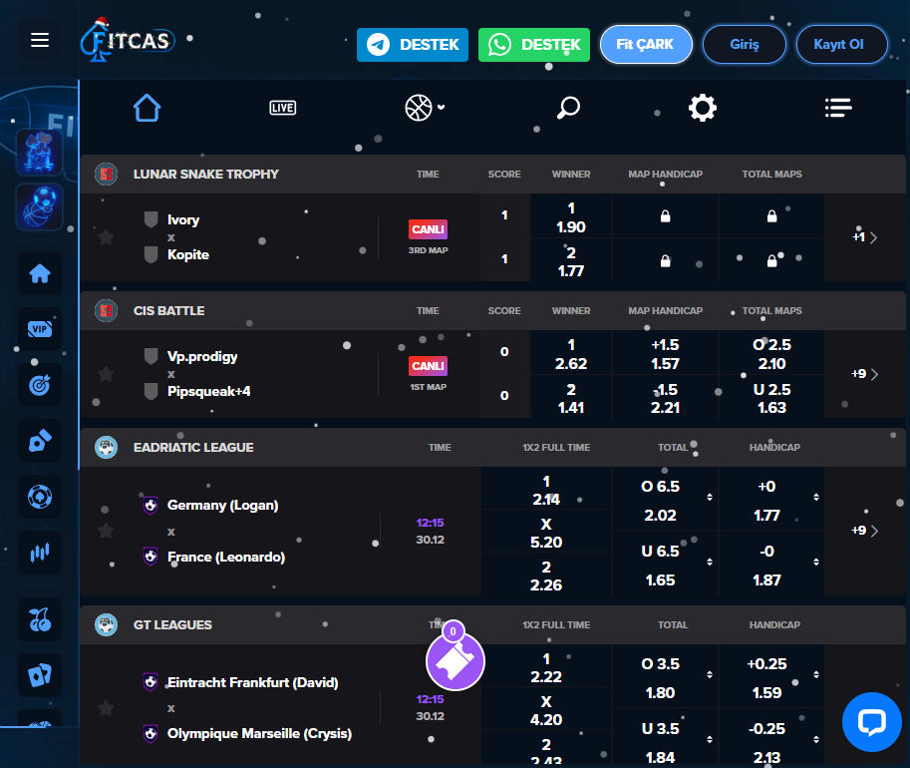The width and height of the screenshot is (910, 768).
Task: Open the live chat bubble
Action: 872,722
